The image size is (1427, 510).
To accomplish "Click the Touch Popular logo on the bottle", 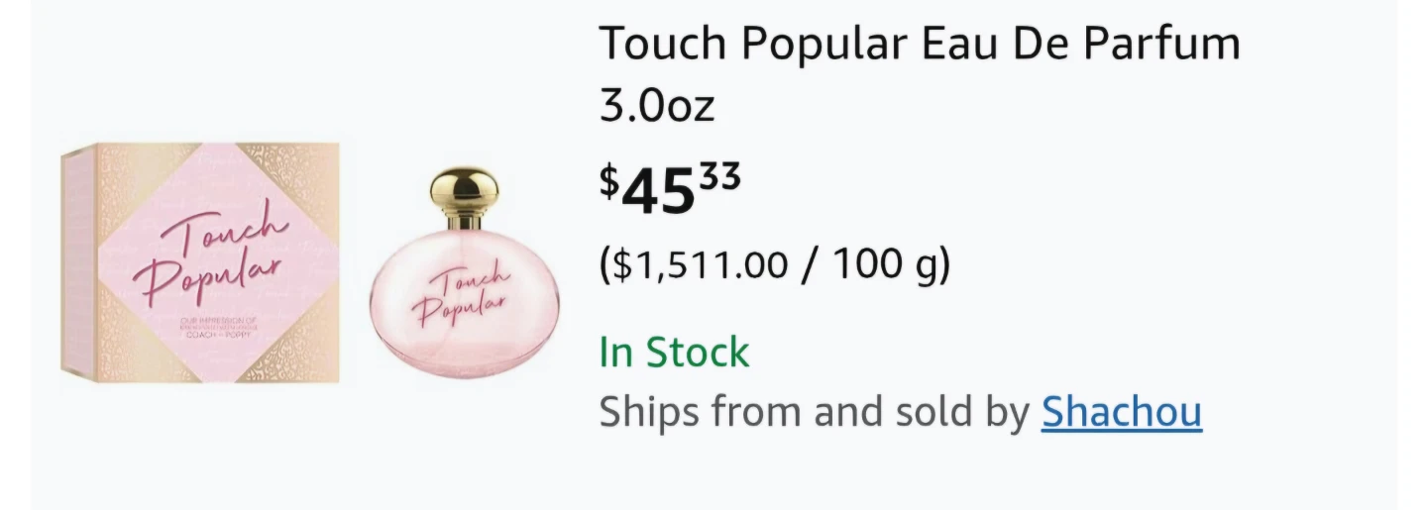I will 464,297.
